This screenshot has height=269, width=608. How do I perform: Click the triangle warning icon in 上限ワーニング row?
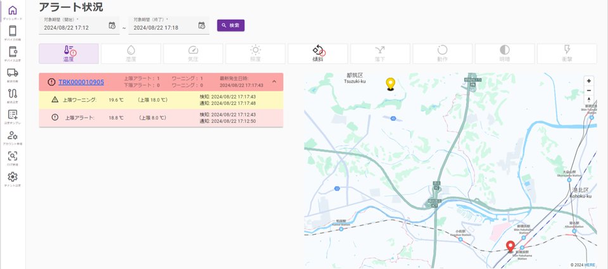pos(54,99)
